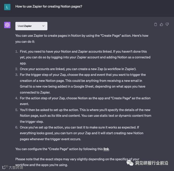Click the Chinese watermark text at bottom right
Viewport: 174px width, 171px height.
point(151,163)
